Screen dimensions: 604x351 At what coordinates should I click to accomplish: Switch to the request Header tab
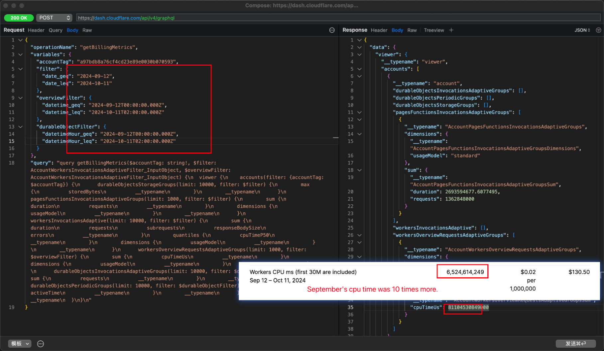(36, 30)
